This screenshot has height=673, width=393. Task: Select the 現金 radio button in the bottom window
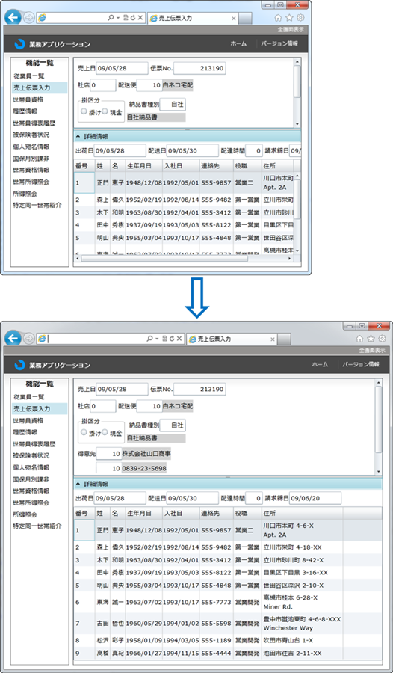tap(105, 433)
